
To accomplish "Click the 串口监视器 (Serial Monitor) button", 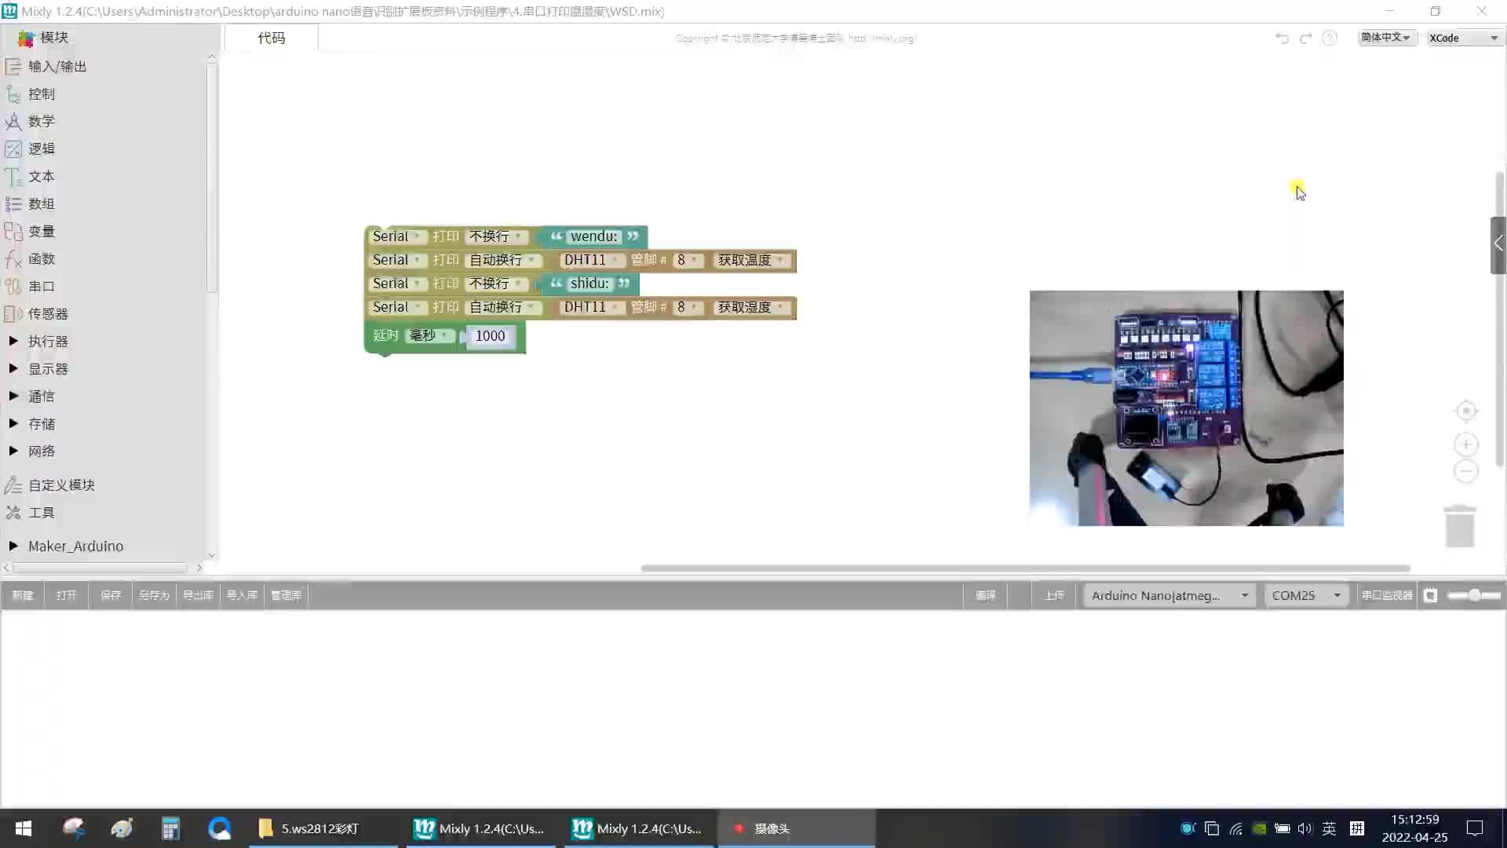I will 1385,594.
